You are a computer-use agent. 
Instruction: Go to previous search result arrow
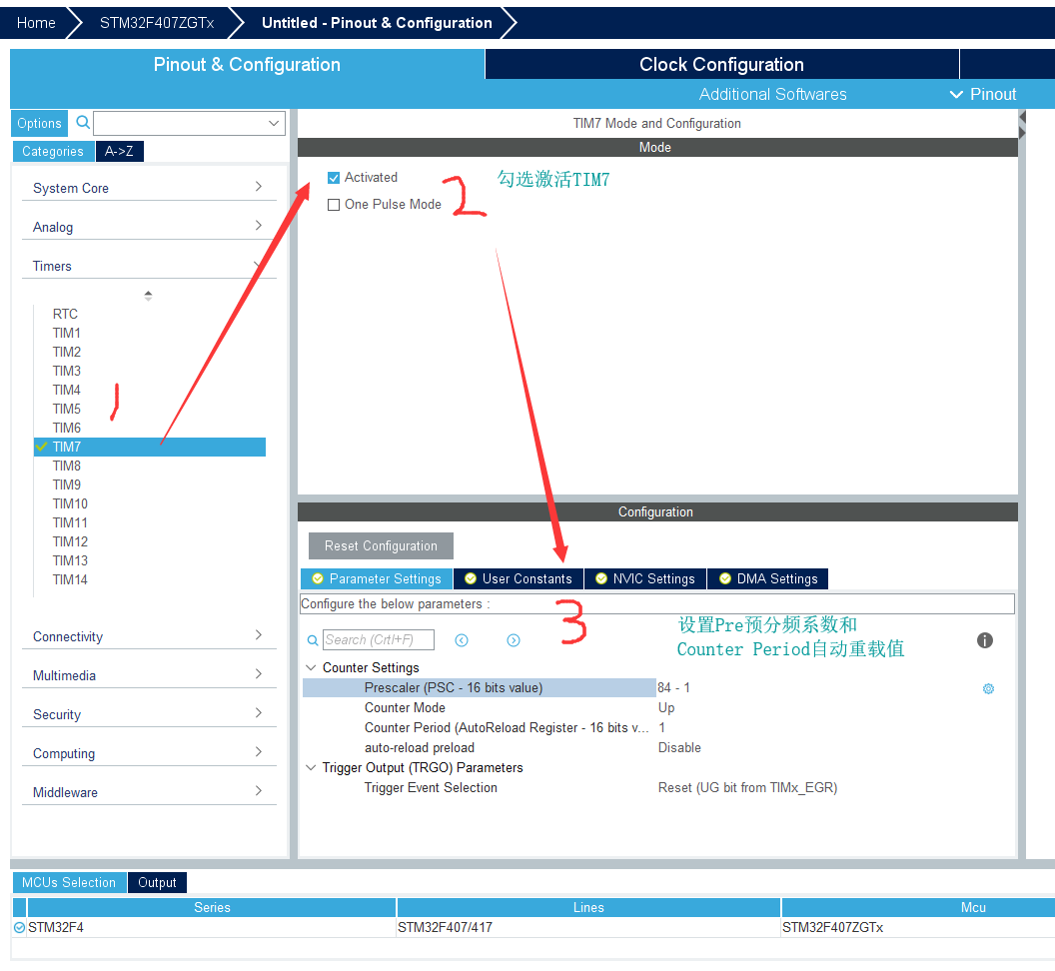[461, 640]
